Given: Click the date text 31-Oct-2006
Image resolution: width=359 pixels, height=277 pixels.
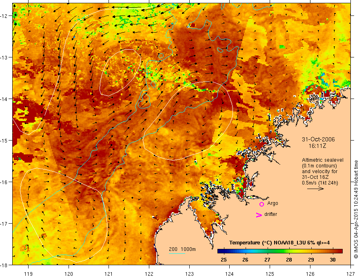Looking at the screenshot, I should (318, 139).
